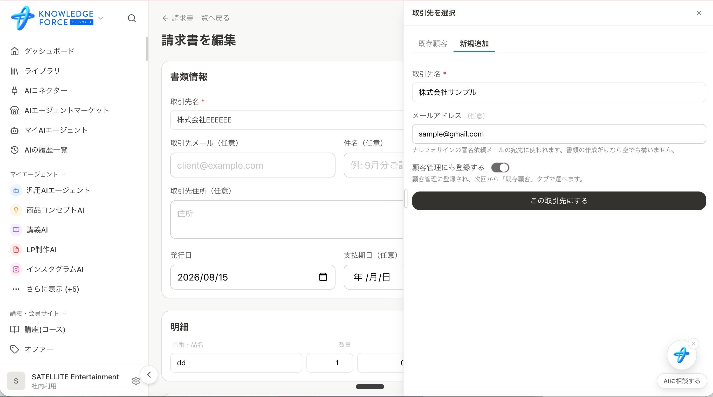Collapse the 講義・会員サイト section
This screenshot has width=713, height=397.
[x=38, y=313]
